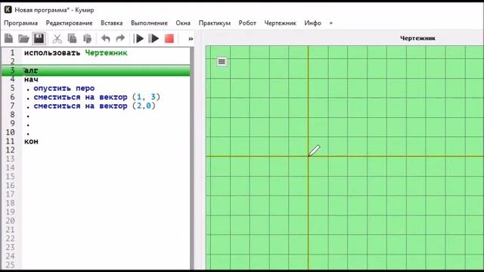The width and height of the screenshot is (484, 272).
Task: Run the program with play icon
Action: click(x=138, y=39)
